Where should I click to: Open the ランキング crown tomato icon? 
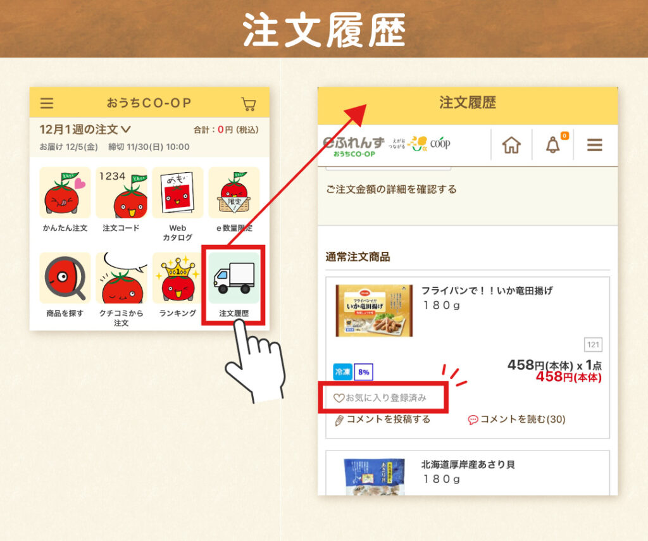pyautogui.click(x=178, y=278)
